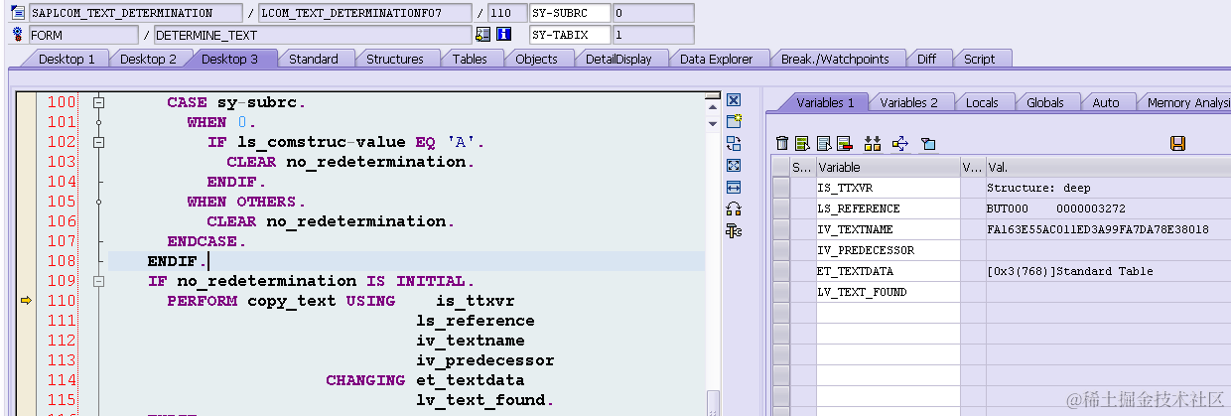This screenshot has height=416, width=1231.
Task: Click the row selector for LS_REFERENCE
Action: click(x=781, y=208)
